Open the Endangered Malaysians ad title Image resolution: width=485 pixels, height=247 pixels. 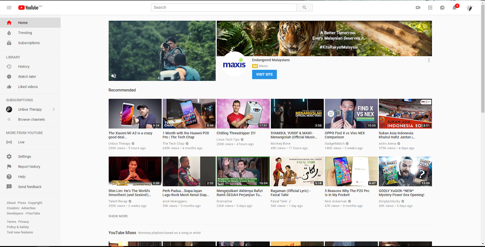tap(271, 60)
